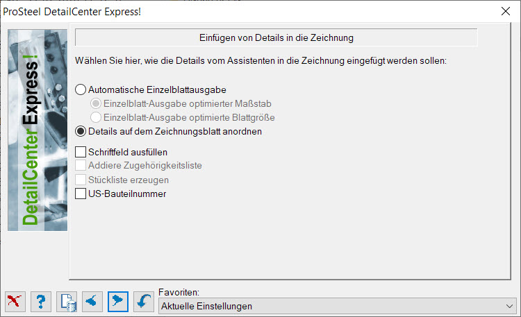Image resolution: width=521 pixels, height=317 pixels.
Task: Click the Aktuelle Einstellungen combo box text
Action: click(207, 306)
